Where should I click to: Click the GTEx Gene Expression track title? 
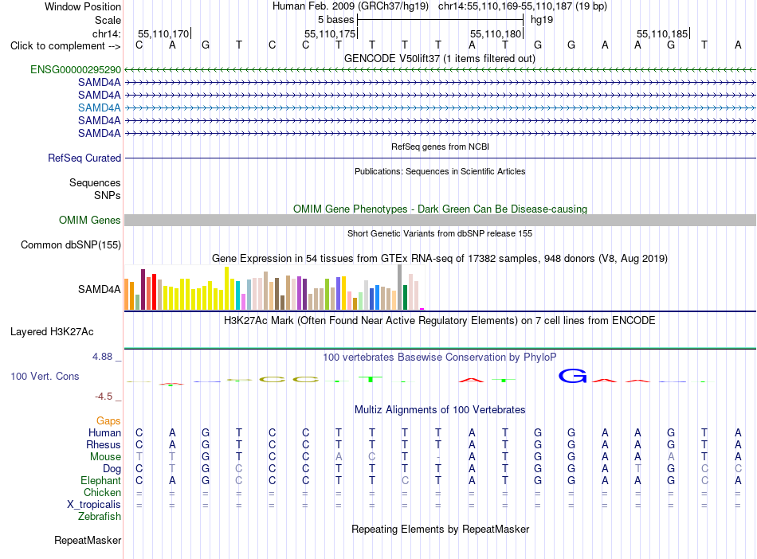coord(440,259)
